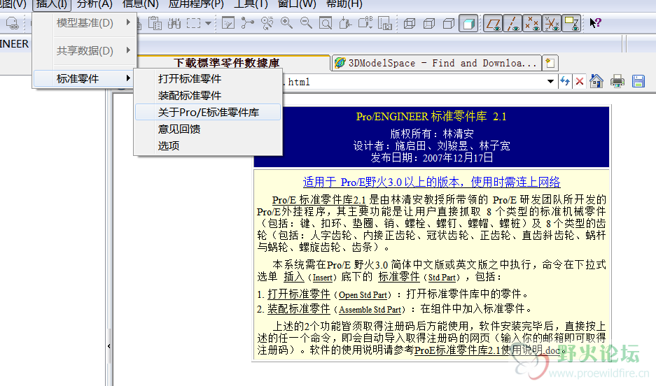Add a new browser tab

[x=550, y=63]
